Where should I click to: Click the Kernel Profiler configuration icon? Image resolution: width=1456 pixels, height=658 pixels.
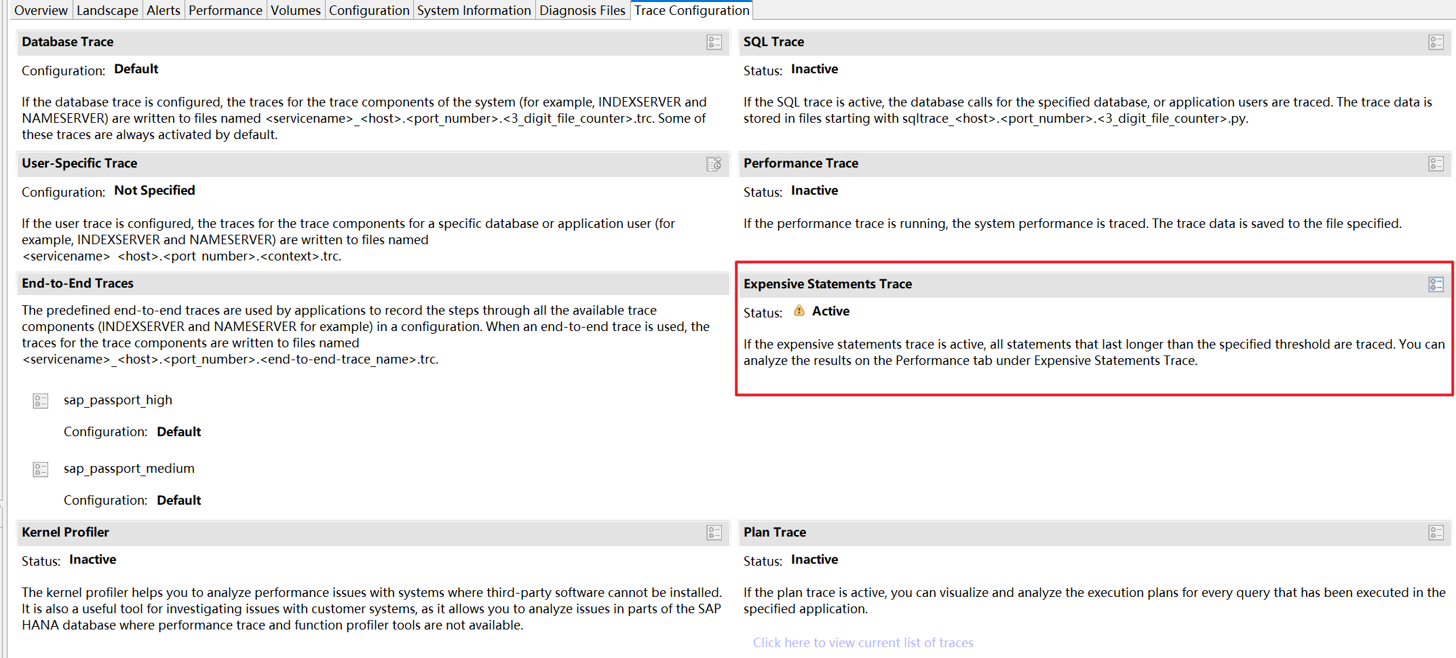click(x=714, y=533)
